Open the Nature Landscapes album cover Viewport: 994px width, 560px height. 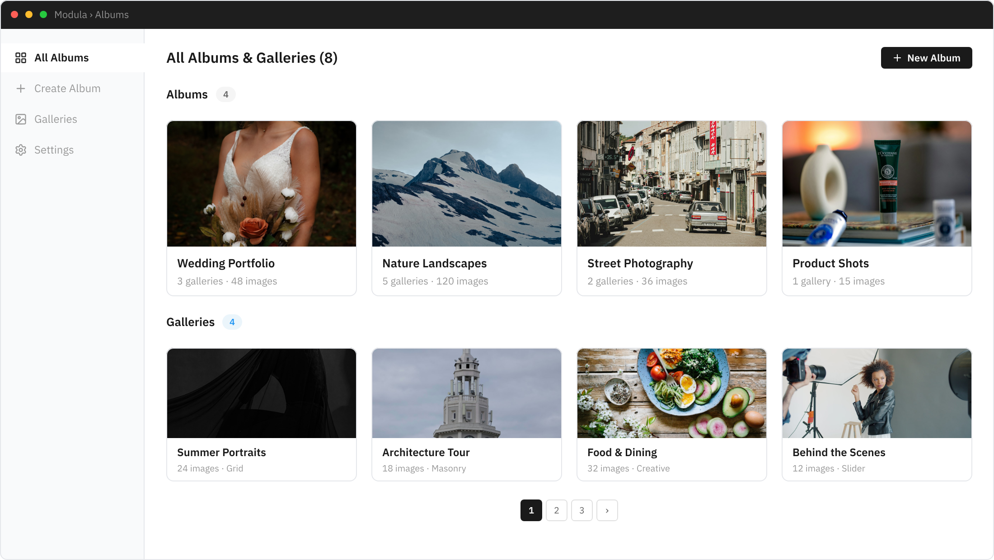467,183
